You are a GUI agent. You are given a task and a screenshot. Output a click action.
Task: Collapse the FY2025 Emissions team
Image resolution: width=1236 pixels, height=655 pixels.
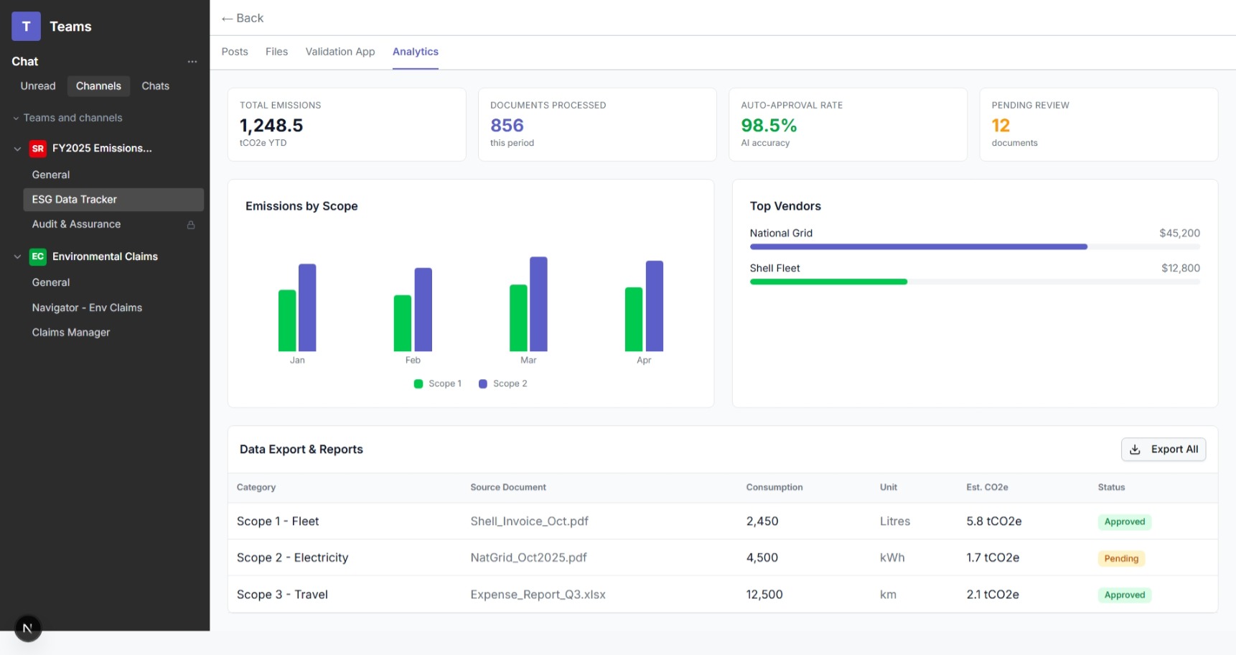tap(16, 148)
